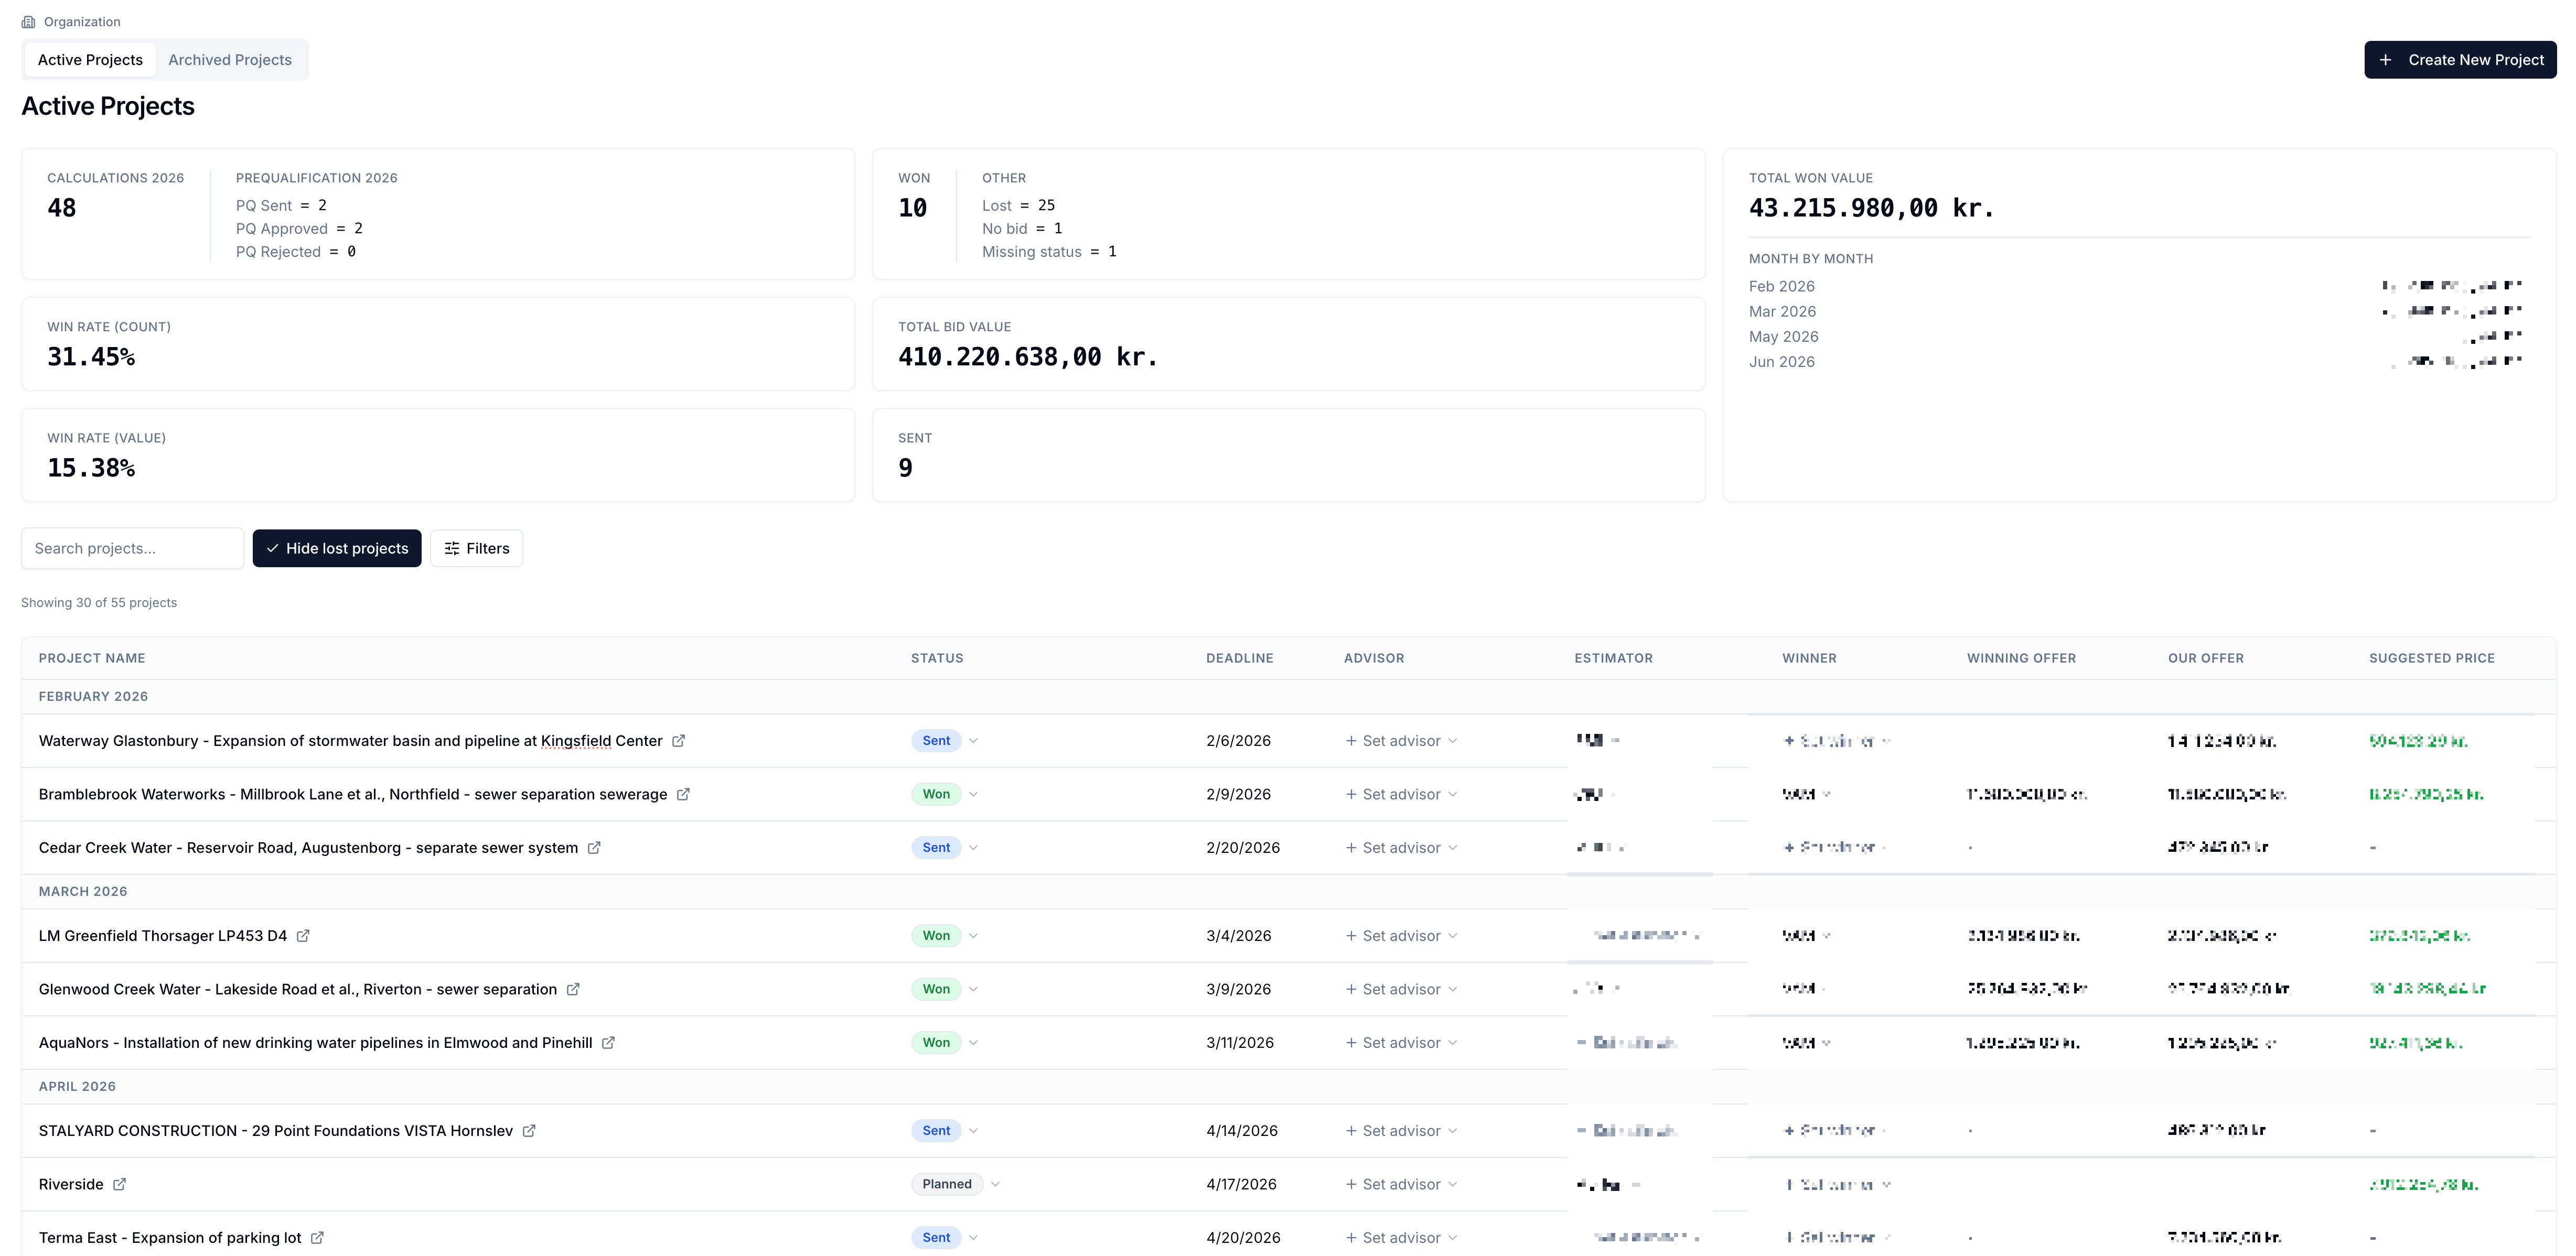The width and height of the screenshot is (2576, 1256).
Task: Click the SUGGESTED PRICE column header
Action: pos(2432,658)
